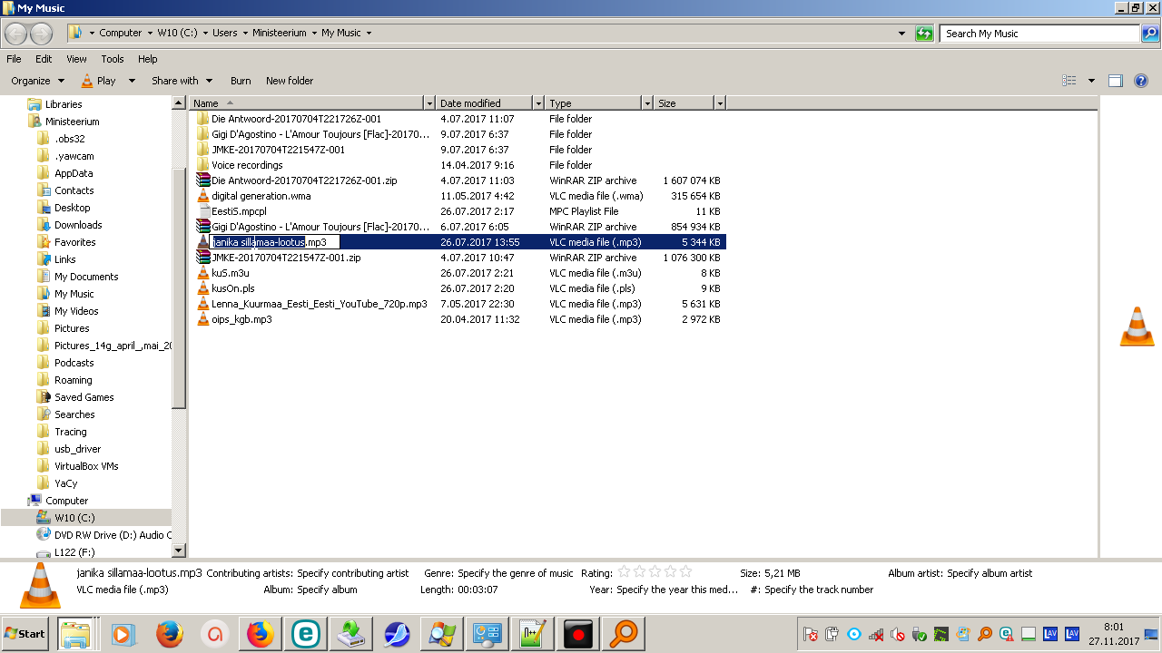Select VirtualBox VMs folder in tree
The image size is (1162, 653).
click(86, 466)
